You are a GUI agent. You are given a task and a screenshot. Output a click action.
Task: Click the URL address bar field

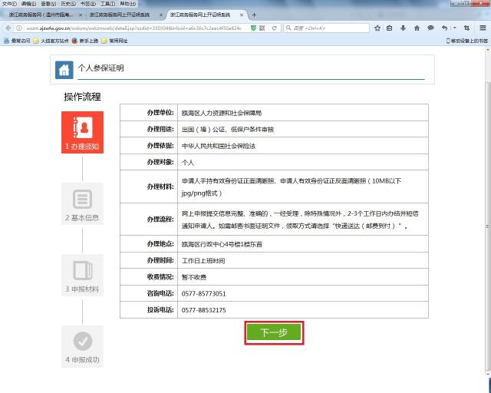click(x=135, y=28)
